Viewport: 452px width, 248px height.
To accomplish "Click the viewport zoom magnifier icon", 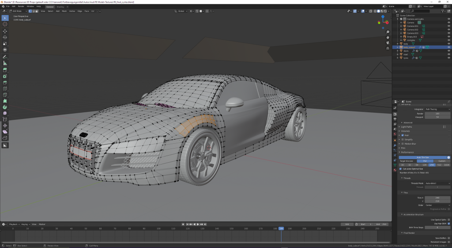I will tap(387, 32).
